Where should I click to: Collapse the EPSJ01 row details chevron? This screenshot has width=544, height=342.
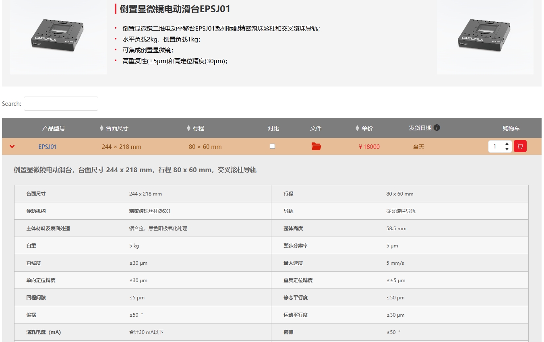pyautogui.click(x=12, y=146)
